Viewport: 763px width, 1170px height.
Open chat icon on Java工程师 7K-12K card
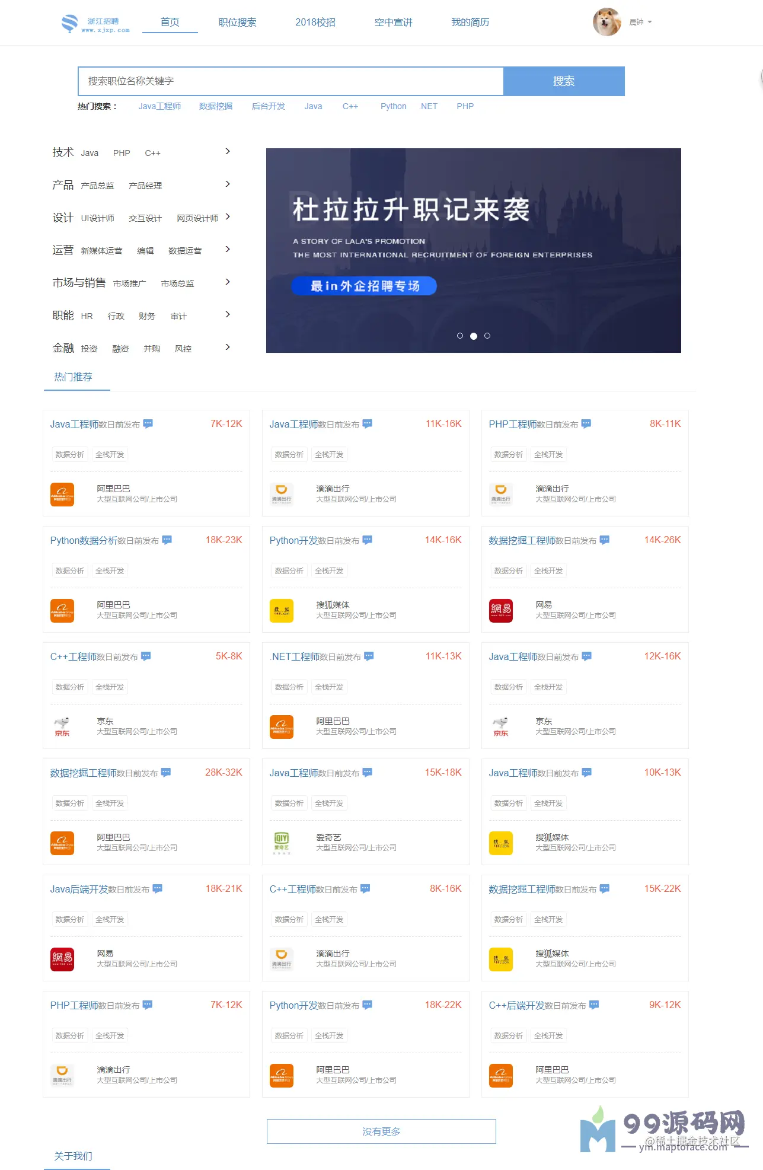(148, 424)
